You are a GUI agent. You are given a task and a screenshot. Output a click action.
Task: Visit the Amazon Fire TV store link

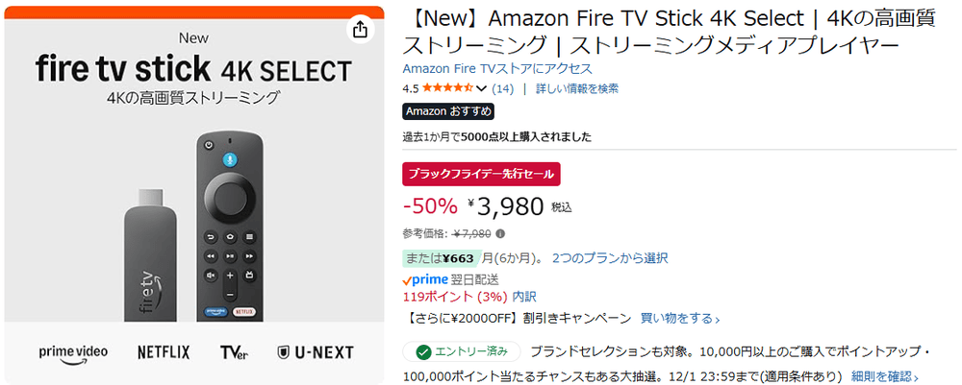pyautogui.click(x=497, y=69)
